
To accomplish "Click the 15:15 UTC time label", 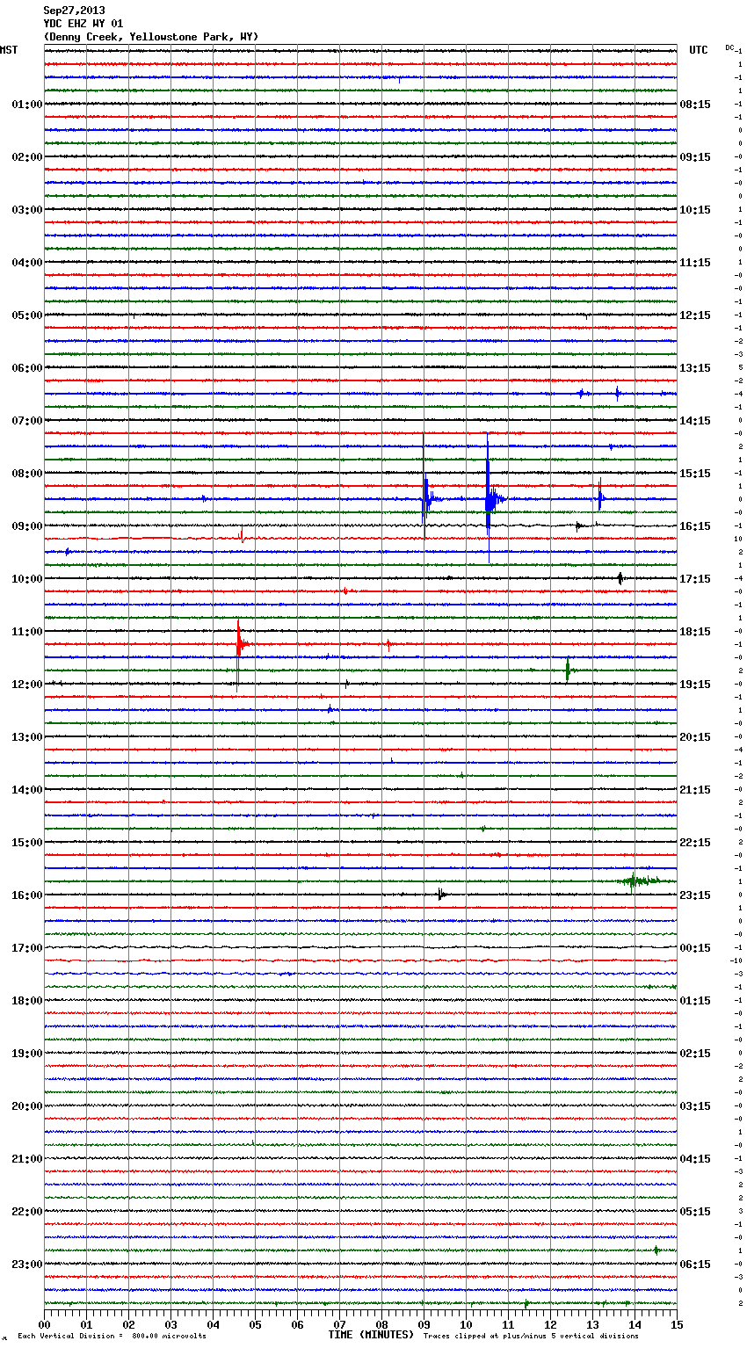I will [695, 474].
